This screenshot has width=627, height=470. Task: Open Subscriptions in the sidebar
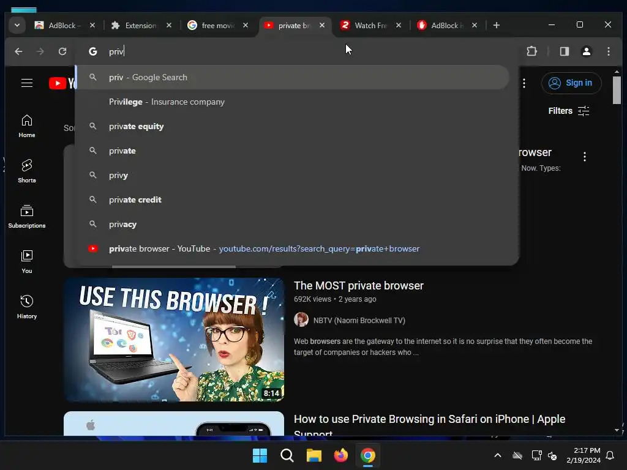click(27, 217)
